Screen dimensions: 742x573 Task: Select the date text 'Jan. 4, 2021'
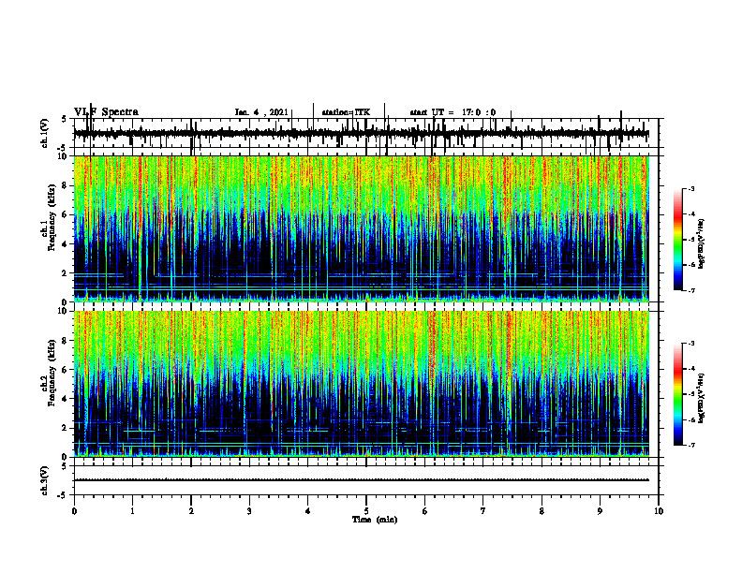[261, 112]
